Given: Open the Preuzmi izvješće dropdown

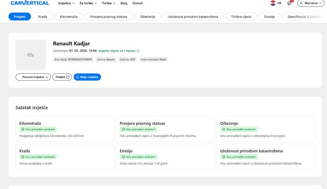Looking at the screenshot, I should click(33, 77).
